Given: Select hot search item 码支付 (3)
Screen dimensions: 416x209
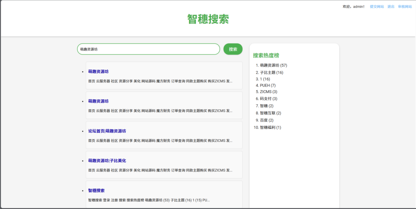Looking at the screenshot, I should [269, 99].
